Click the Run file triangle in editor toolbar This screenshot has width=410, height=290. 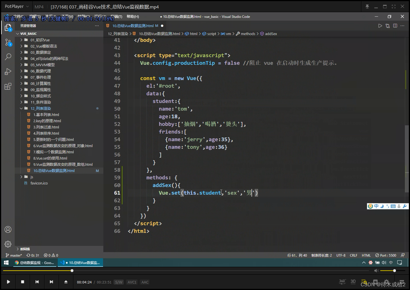[x=380, y=26]
